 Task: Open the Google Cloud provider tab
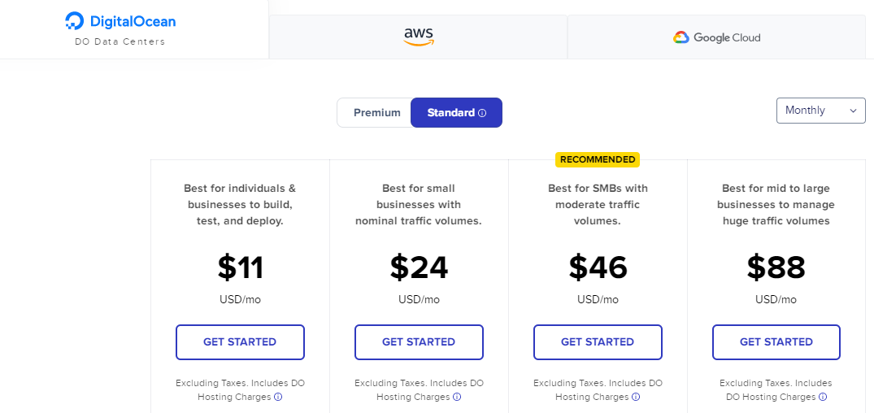pos(716,37)
